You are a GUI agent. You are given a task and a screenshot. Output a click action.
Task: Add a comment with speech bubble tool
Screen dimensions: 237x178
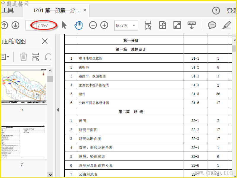(x=212, y=25)
